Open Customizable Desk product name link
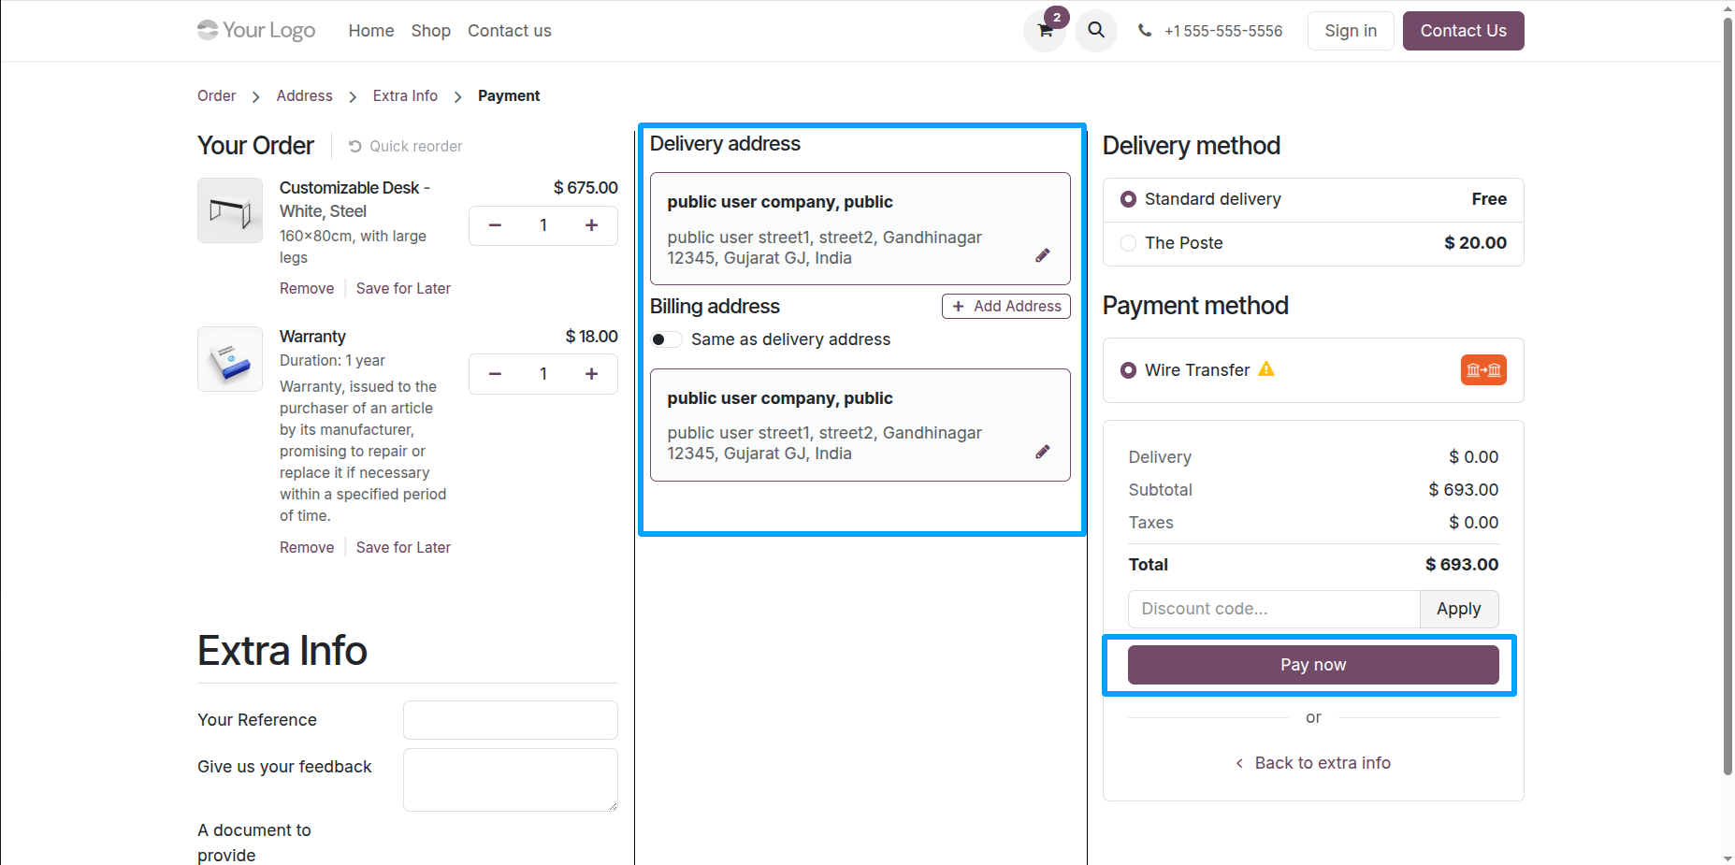Viewport: 1735px width, 865px height. pyautogui.click(x=354, y=199)
